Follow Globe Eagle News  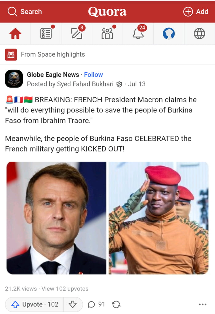[93, 75]
